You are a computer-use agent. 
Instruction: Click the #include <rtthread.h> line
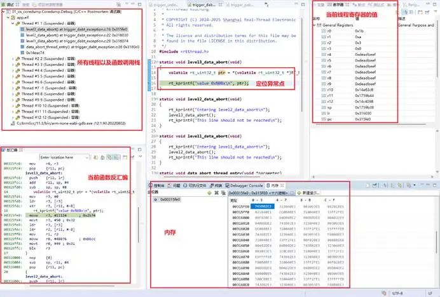pyautogui.click(x=184, y=51)
